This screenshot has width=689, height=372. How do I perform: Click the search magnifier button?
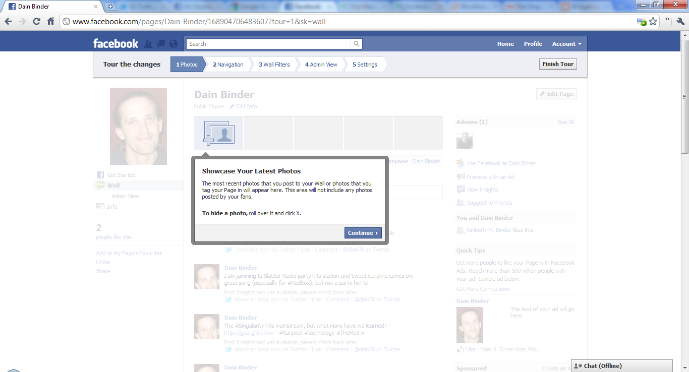[357, 44]
